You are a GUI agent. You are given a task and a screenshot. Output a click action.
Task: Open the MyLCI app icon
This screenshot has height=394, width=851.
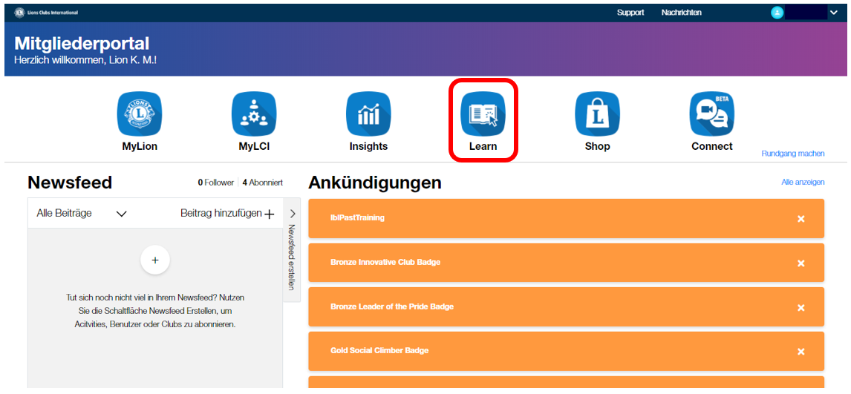coord(254,114)
